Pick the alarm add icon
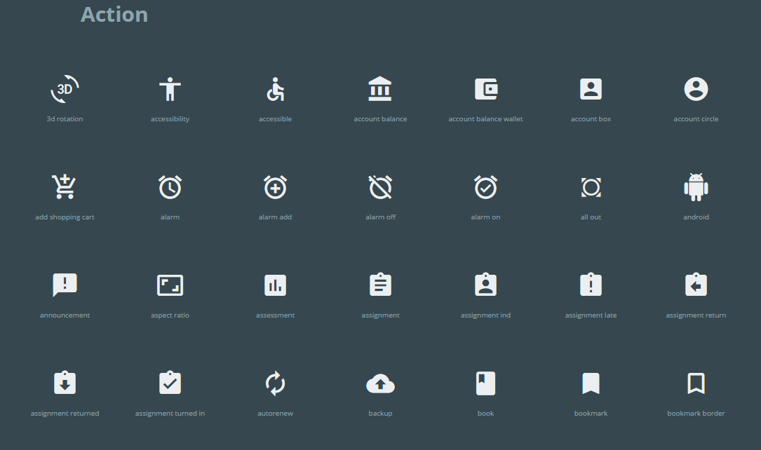This screenshot has width=761, height=450. point(275,187)
